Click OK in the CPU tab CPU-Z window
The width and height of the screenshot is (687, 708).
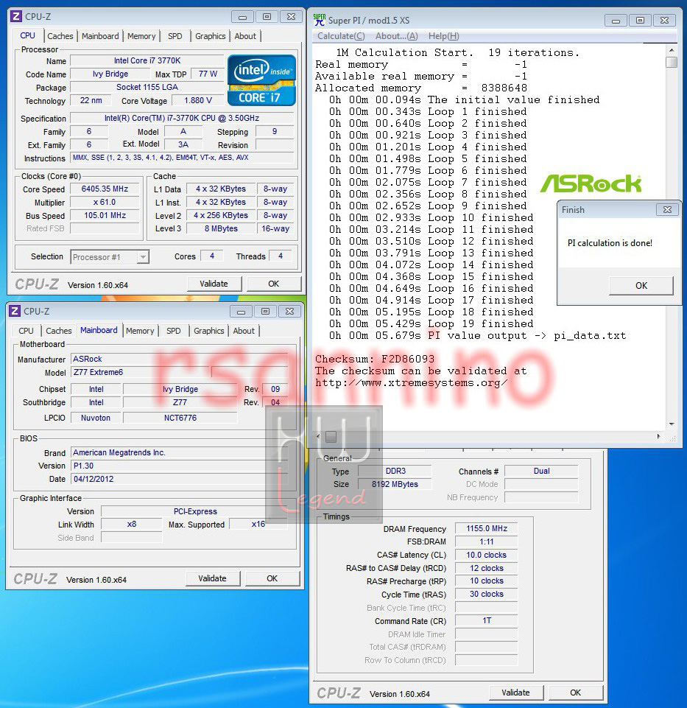pos(273,284)
